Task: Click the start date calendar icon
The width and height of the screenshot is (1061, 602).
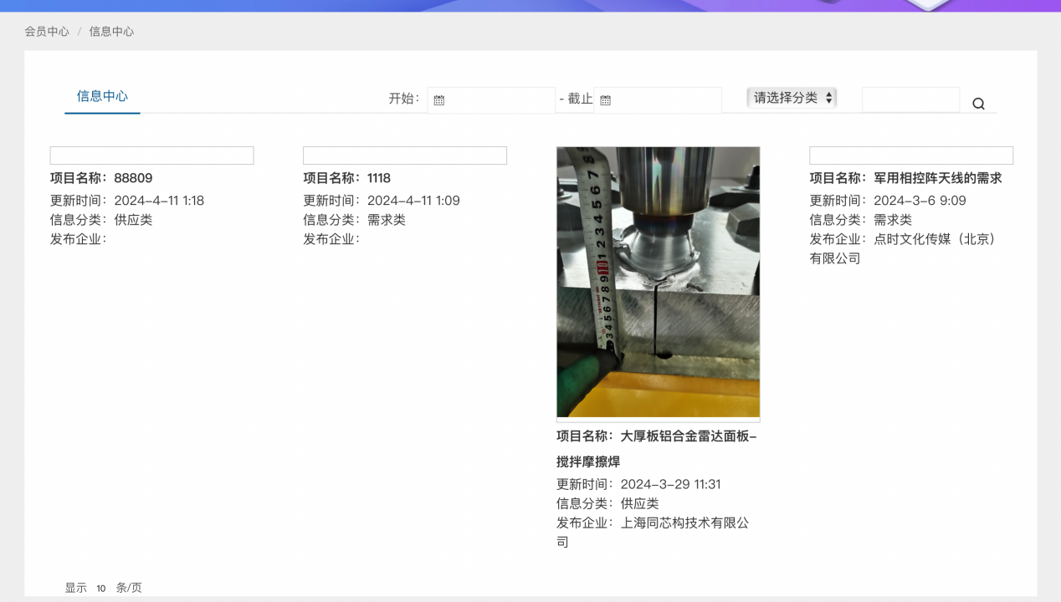Action: tap(439, 100)
